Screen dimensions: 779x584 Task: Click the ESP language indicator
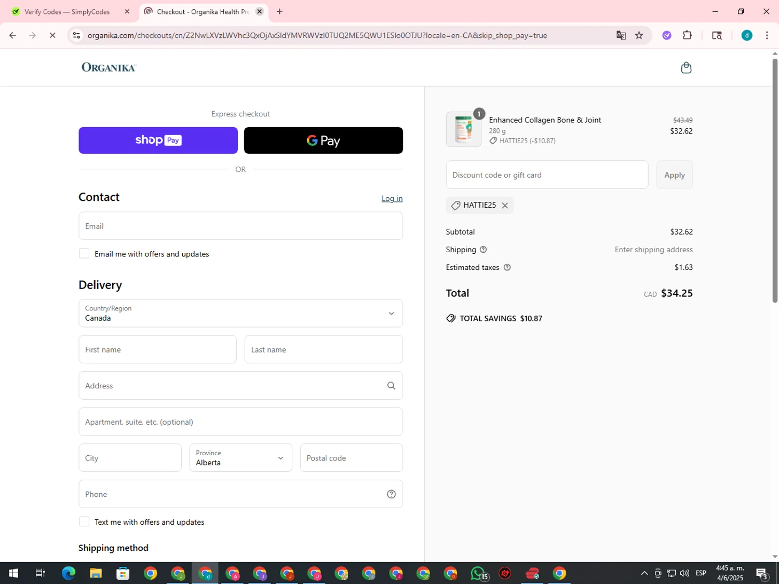tap(701, 573)
